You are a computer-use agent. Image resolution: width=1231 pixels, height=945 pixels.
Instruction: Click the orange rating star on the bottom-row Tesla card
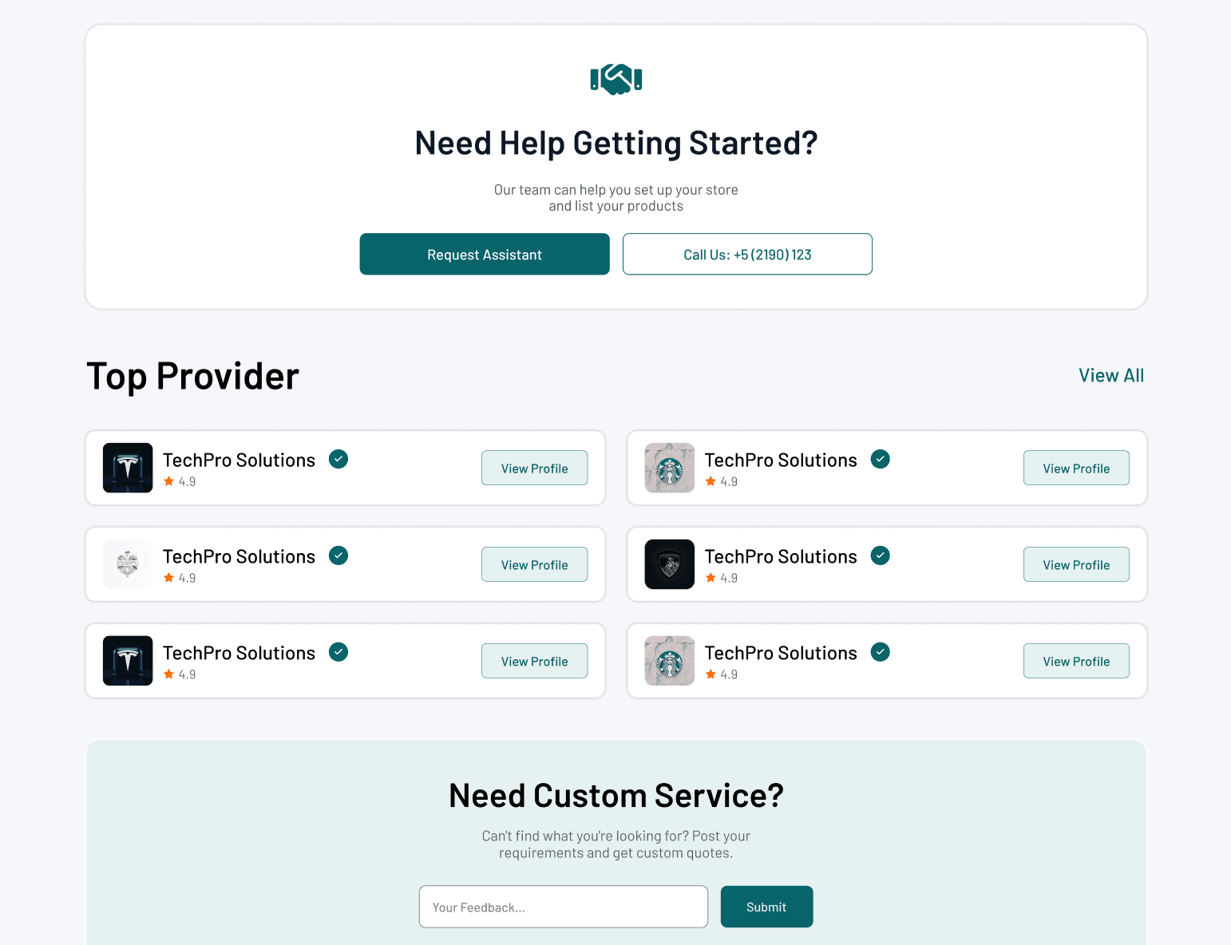point(168,674)
